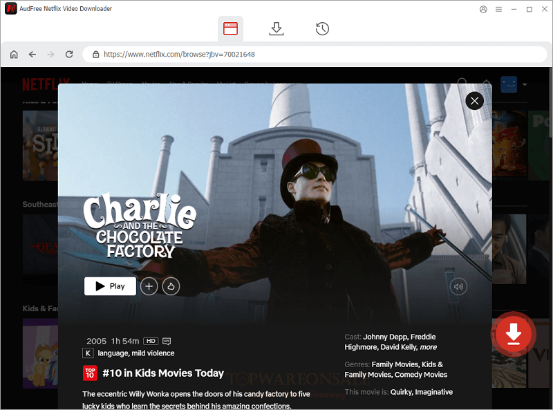553x410 pixels.
Task: Click the Top 10 badge icon
Action: click(90, 373)
